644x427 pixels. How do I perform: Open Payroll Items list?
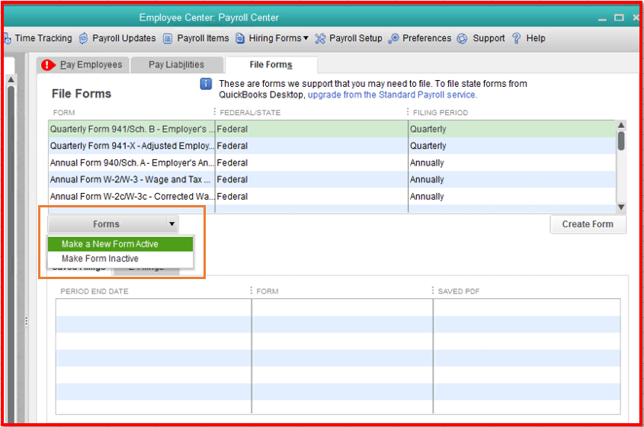tap(203, 38)
